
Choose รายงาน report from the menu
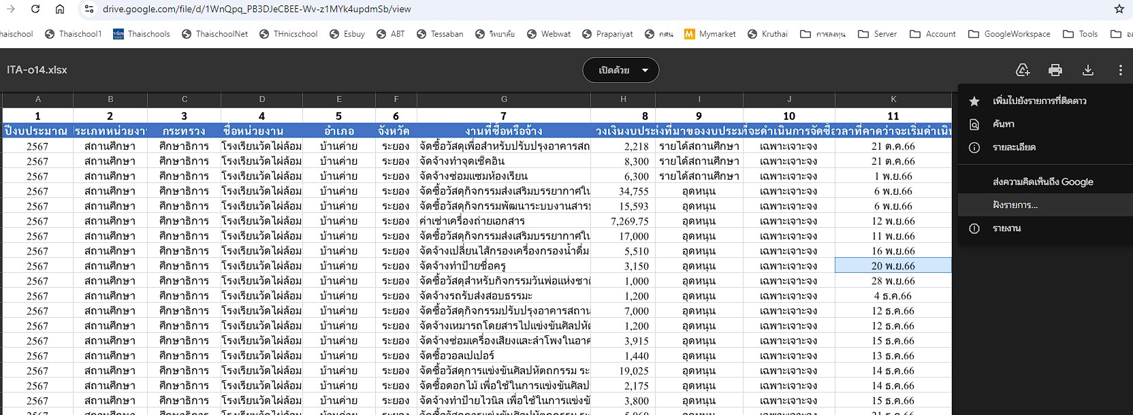point(1006,229)
